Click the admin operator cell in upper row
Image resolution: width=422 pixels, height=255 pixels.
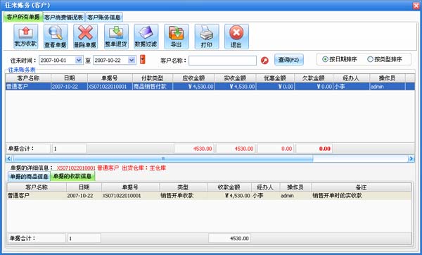tap(388, 87)
